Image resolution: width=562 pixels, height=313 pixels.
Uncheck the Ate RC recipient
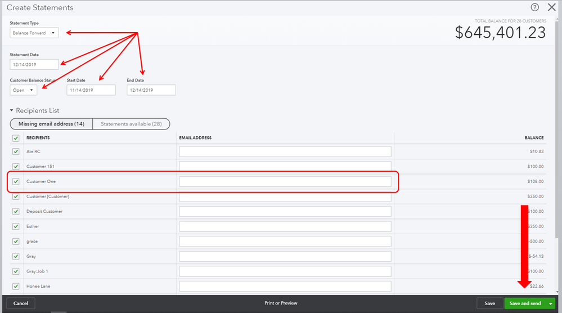(16, 151)
